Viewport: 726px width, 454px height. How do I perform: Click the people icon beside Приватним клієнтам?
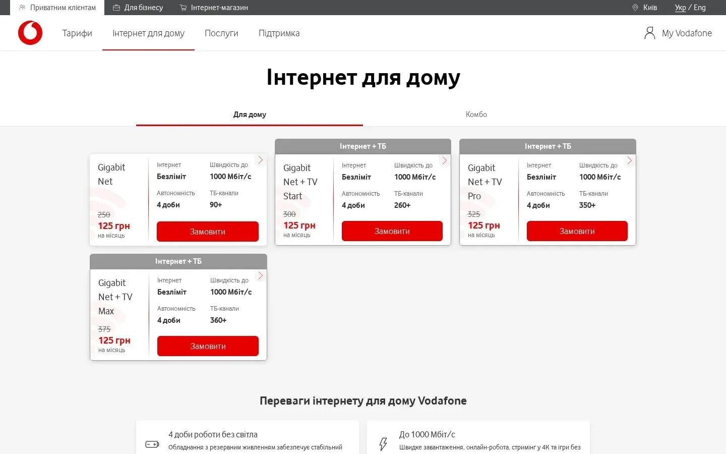coord(22,8)
